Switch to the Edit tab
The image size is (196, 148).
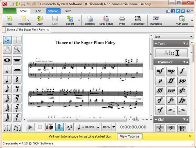(x=38, y=11)
